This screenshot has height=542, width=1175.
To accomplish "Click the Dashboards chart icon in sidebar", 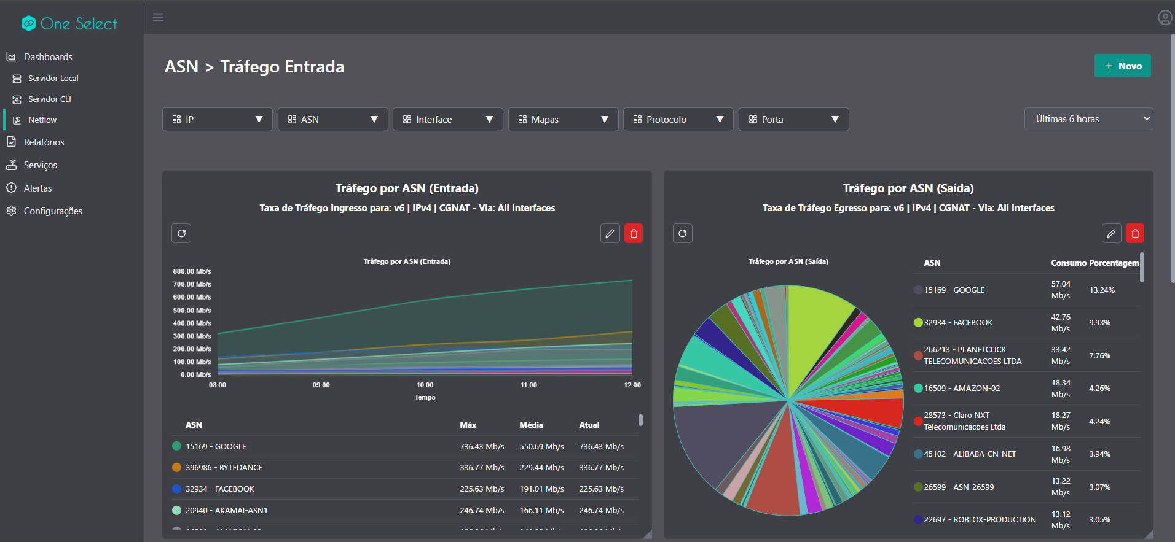I will (11, 56).
